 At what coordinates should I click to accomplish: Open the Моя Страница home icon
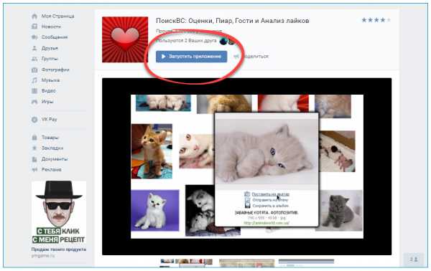point(34,16)
